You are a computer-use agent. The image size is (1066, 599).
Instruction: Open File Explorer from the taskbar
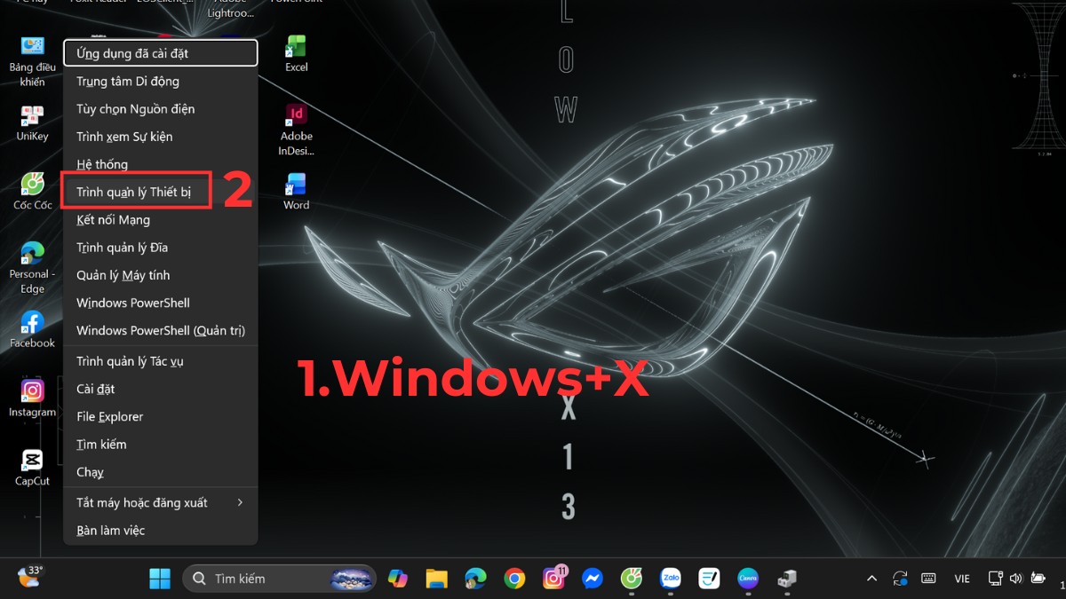435,579
